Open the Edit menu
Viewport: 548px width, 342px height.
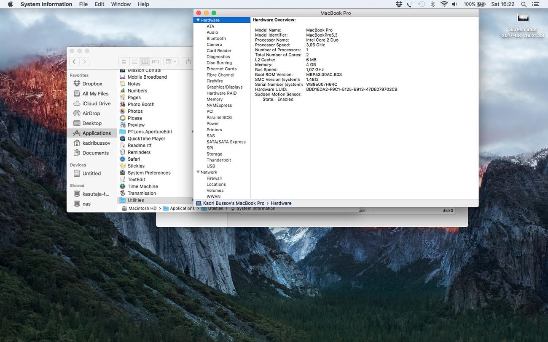[99, 4]
